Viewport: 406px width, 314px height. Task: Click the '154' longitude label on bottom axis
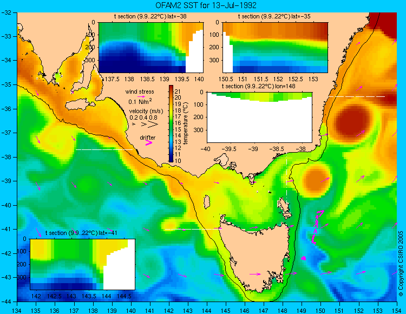[397, 310]
